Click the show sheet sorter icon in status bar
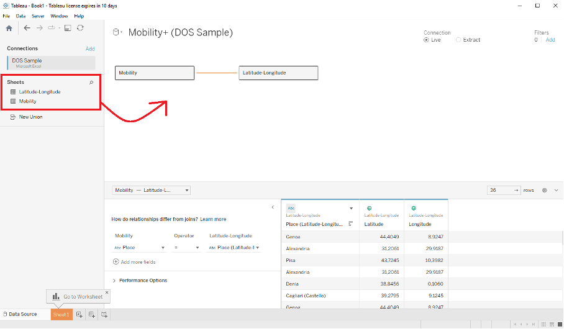 click(x=544, y=324)
